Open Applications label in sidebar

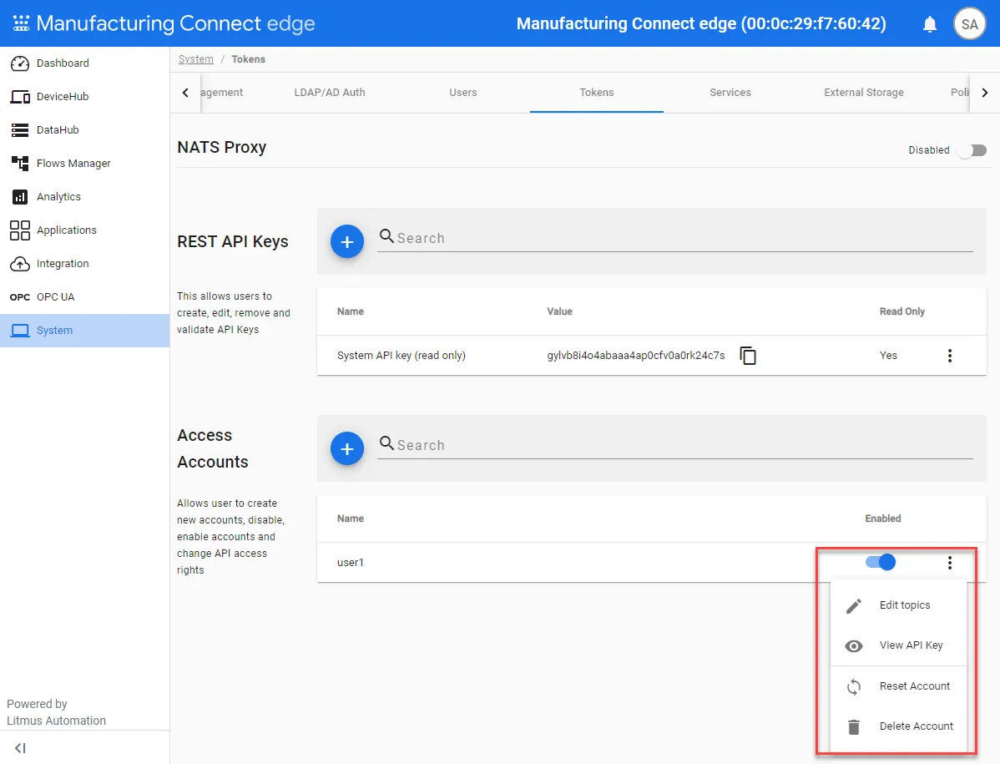(66, 230)
